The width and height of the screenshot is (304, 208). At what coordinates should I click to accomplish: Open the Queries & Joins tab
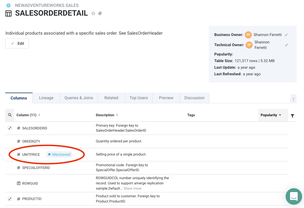(x=79, y=98)
